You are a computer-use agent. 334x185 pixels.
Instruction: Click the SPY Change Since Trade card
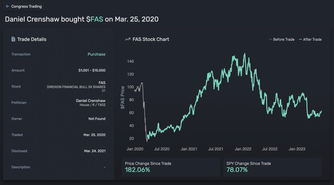point(273,167)
